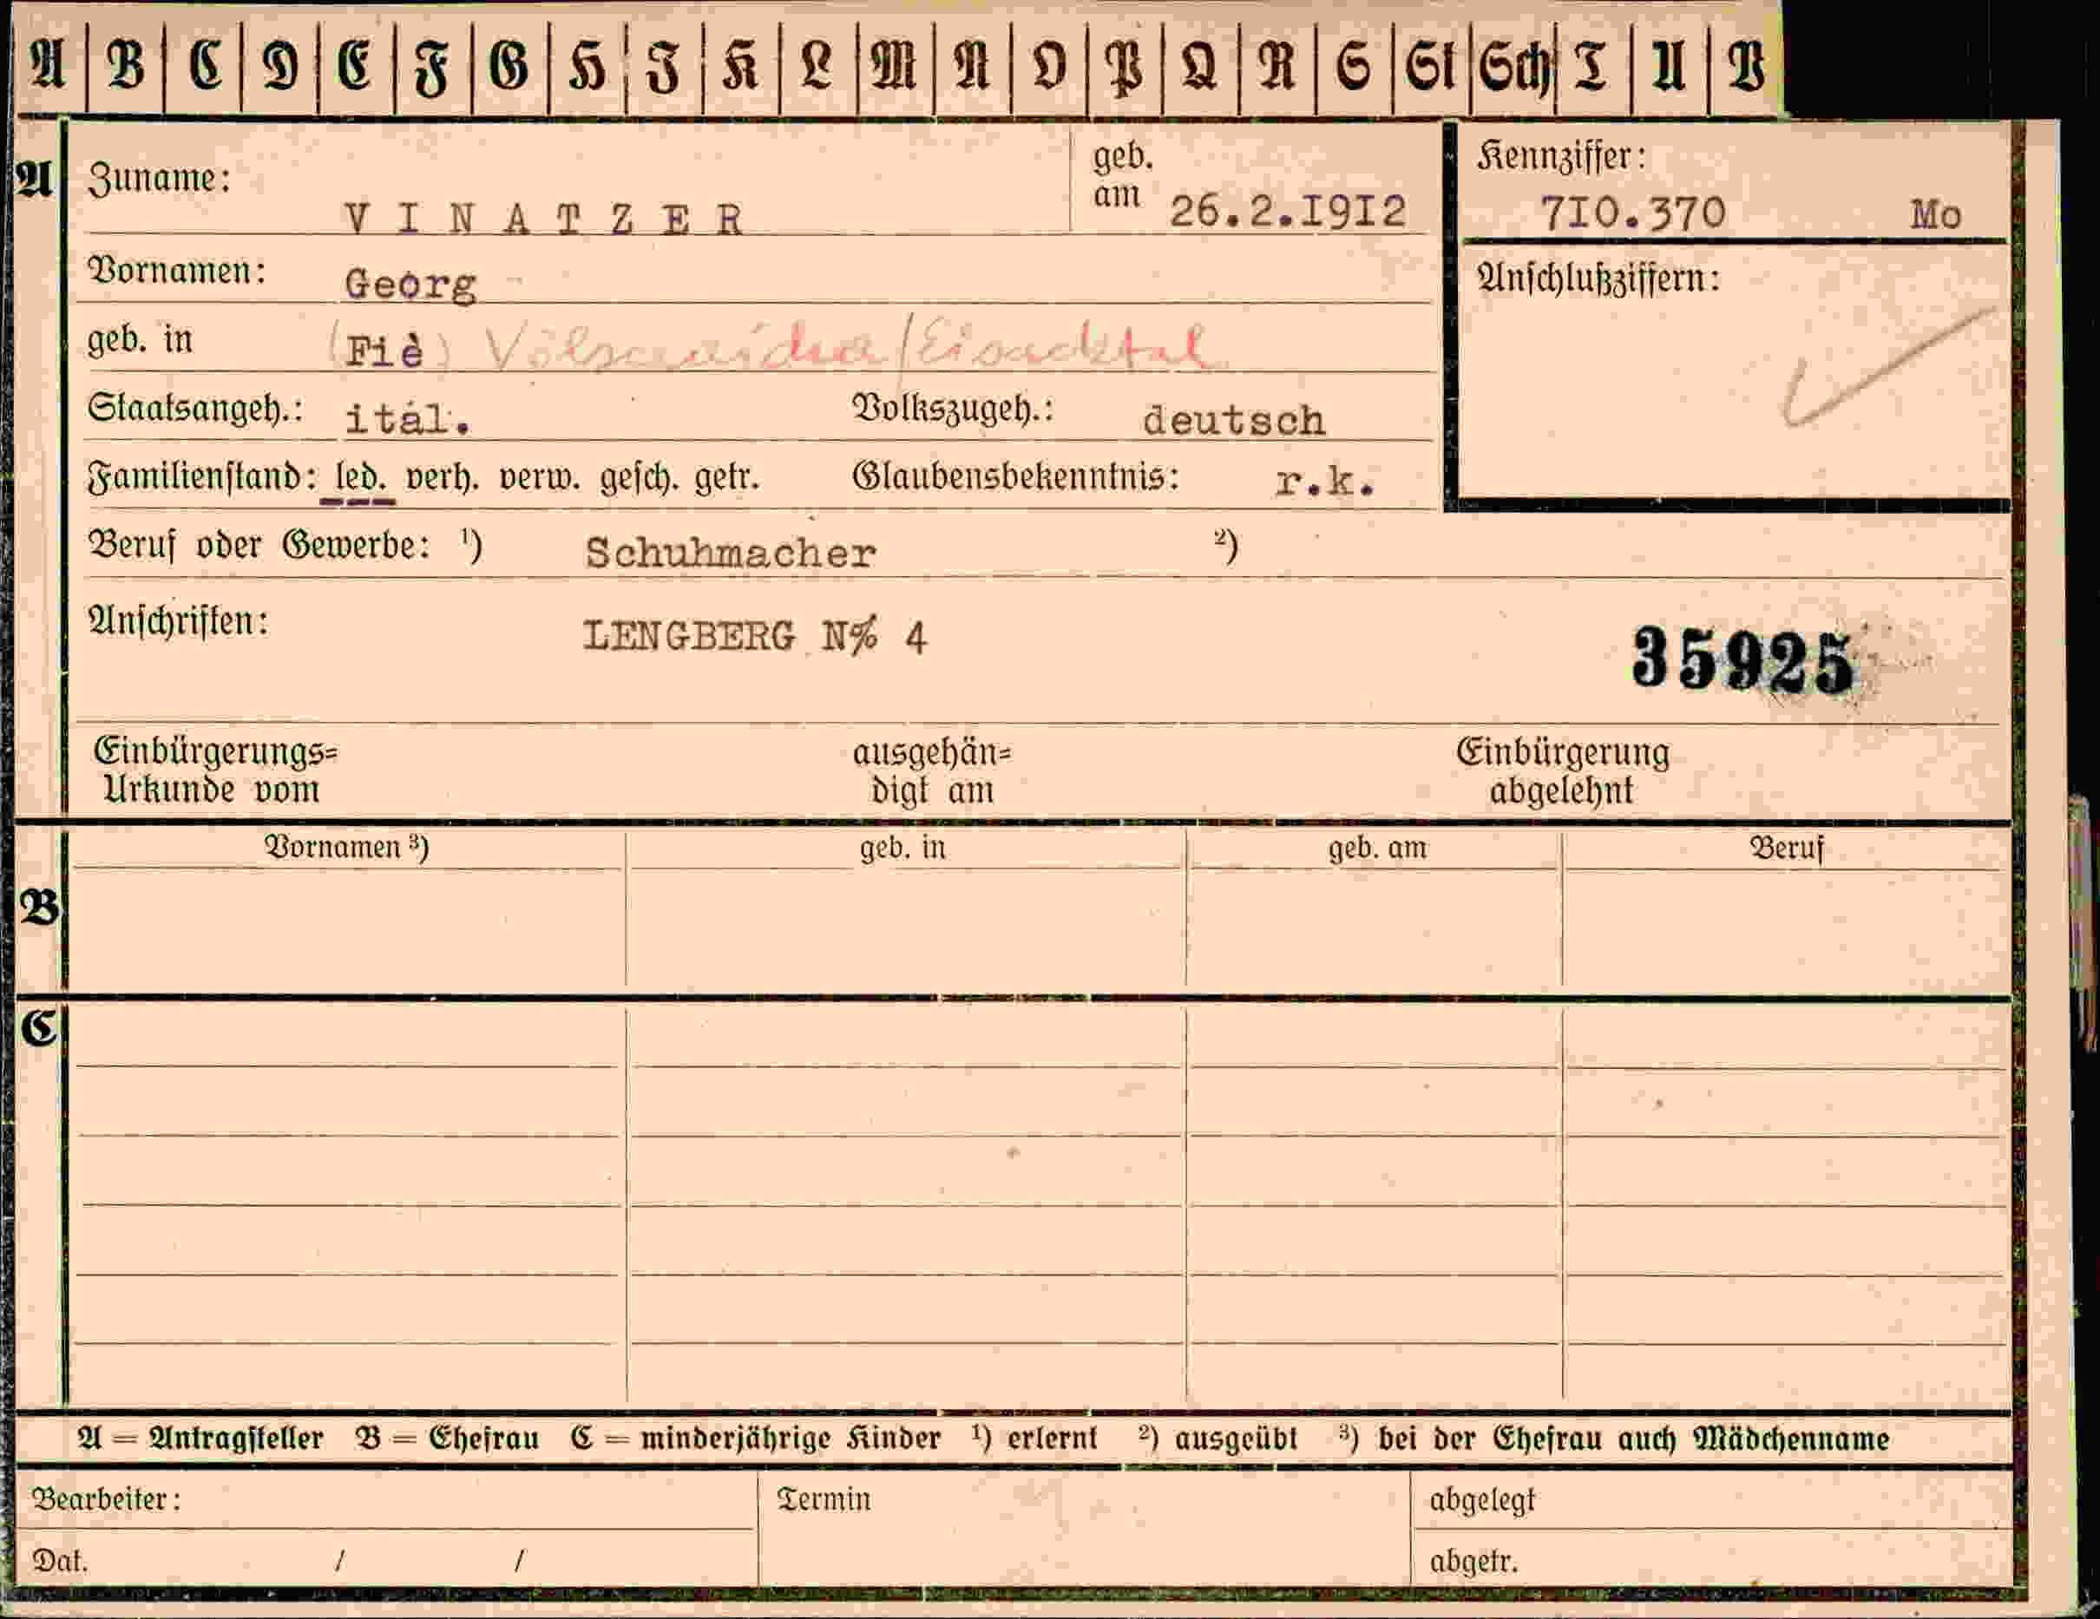Click the 'ausgehändigt am' label

point(932,772)
